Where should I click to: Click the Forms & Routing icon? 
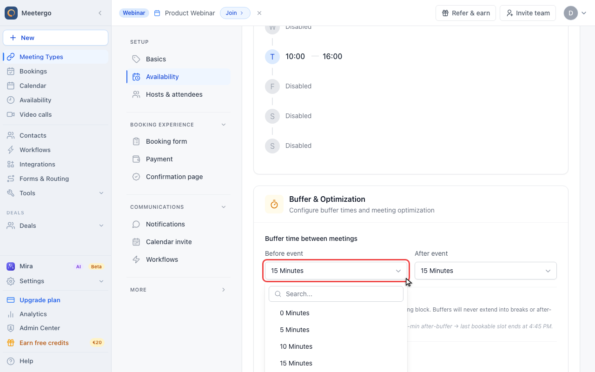point(11,179)
